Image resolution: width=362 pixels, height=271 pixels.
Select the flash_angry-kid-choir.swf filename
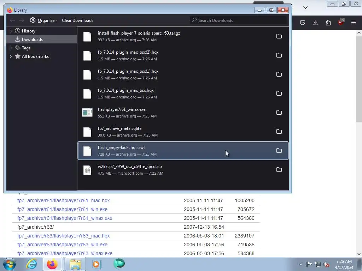pyautogui.click(x=122, y=147)
